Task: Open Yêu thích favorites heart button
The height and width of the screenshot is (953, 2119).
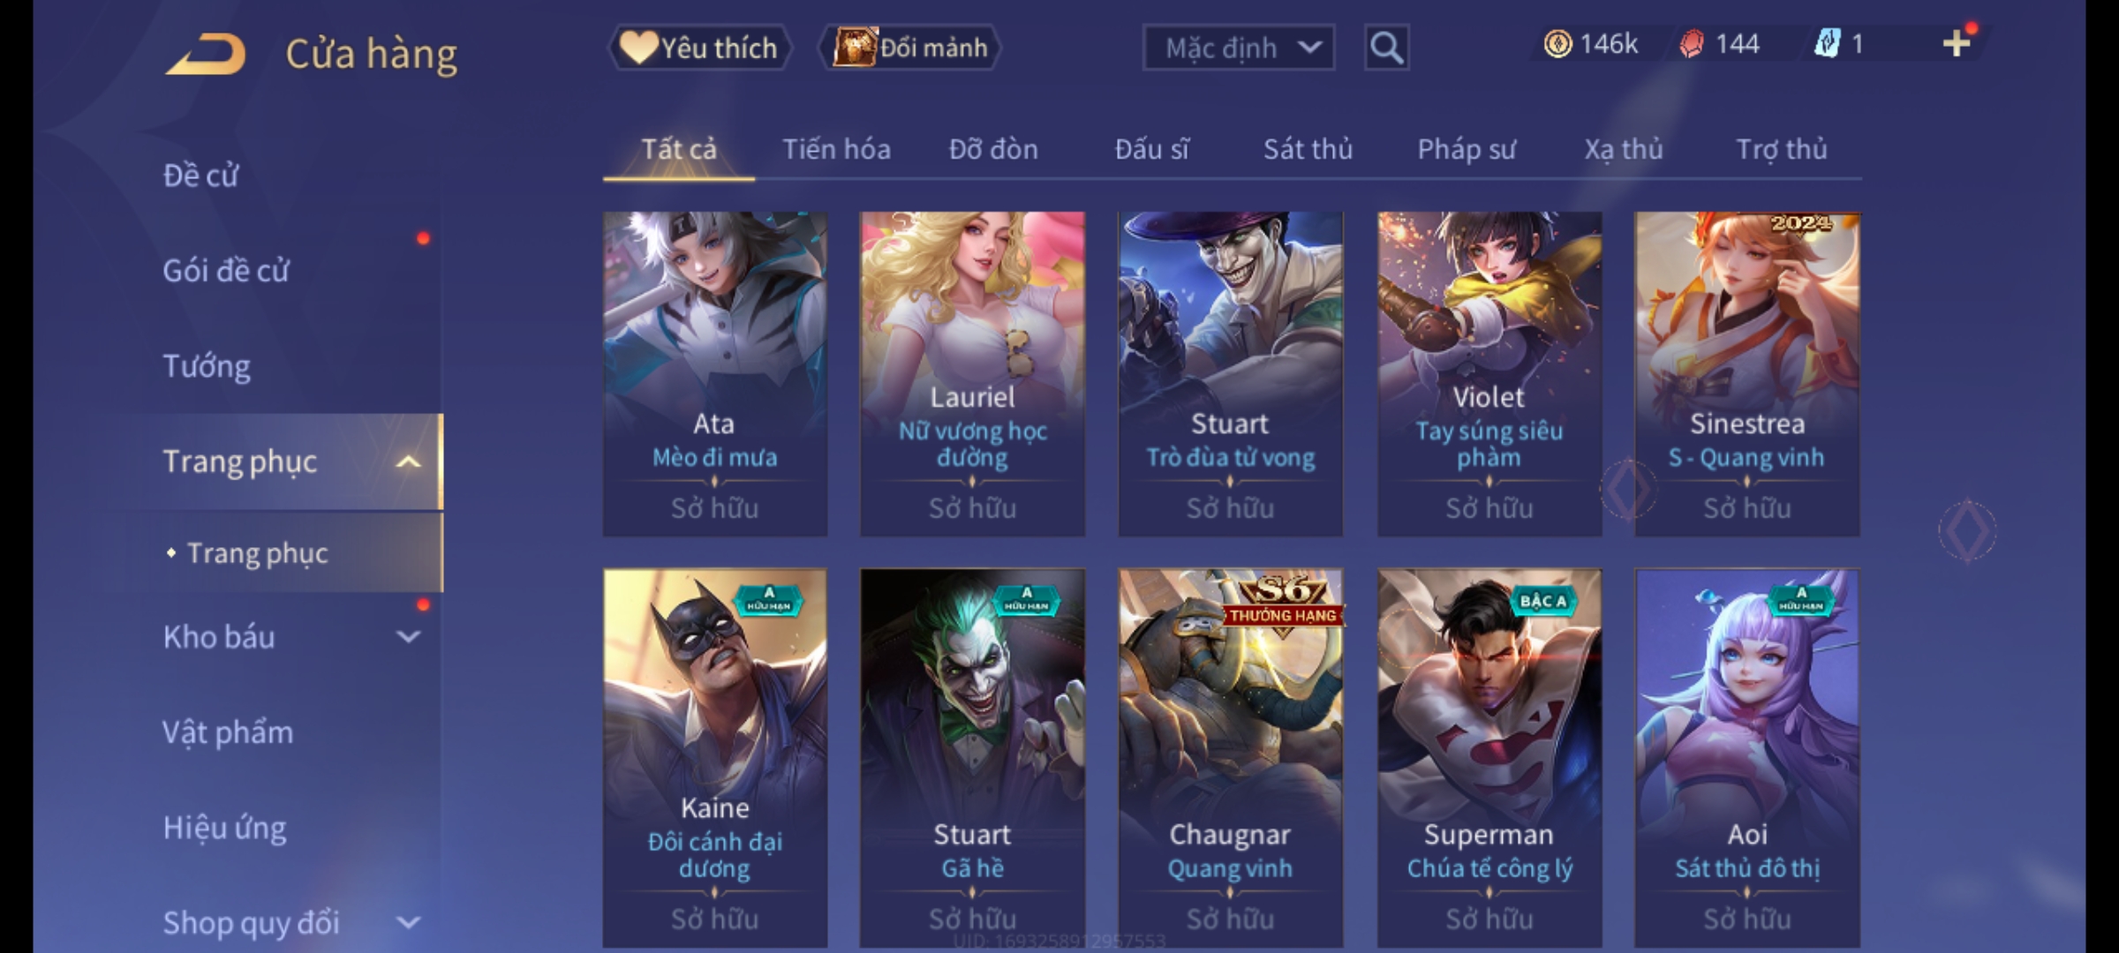Action: [699, 48]
